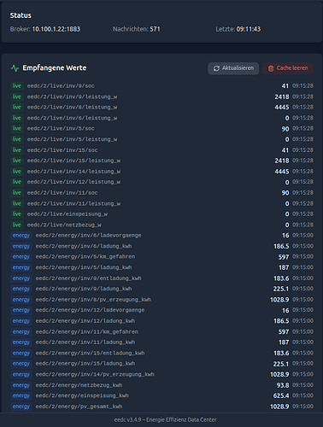This screenshot has height=427, width=323.
Task: Click footer text eedc v3.4.9
Action: (x=127, y=420)
